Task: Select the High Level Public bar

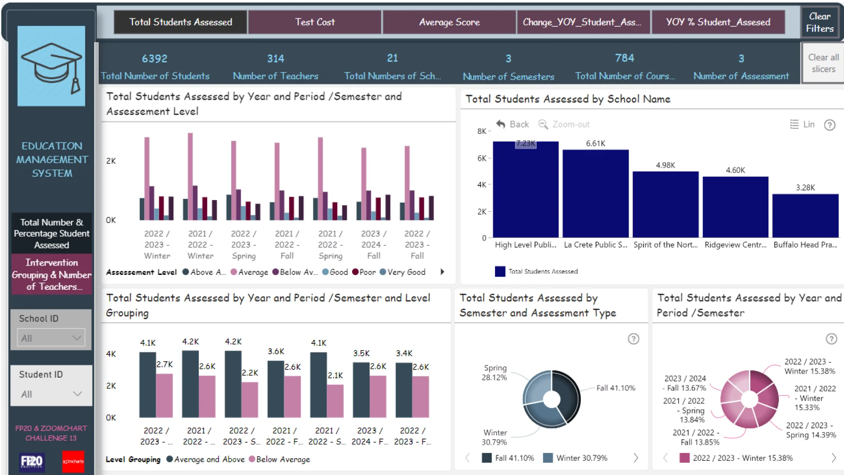Action: pos(526,190)
